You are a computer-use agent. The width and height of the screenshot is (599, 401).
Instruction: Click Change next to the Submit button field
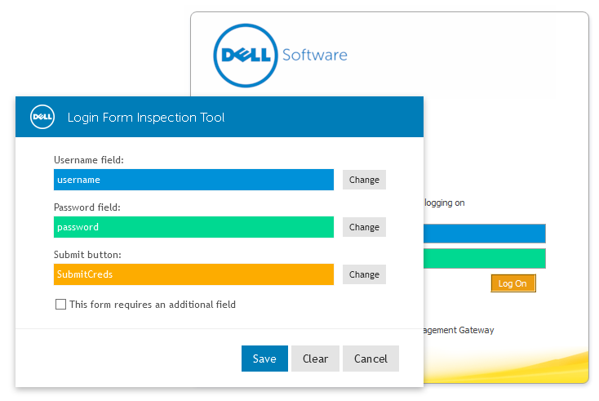coord(364,274)
